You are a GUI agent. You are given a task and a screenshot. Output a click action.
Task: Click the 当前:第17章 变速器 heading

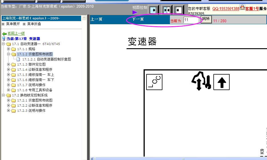23,39
